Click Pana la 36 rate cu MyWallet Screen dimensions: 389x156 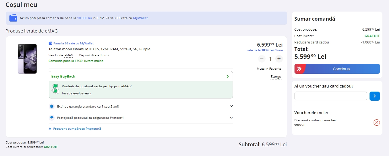tap(73, 43)
